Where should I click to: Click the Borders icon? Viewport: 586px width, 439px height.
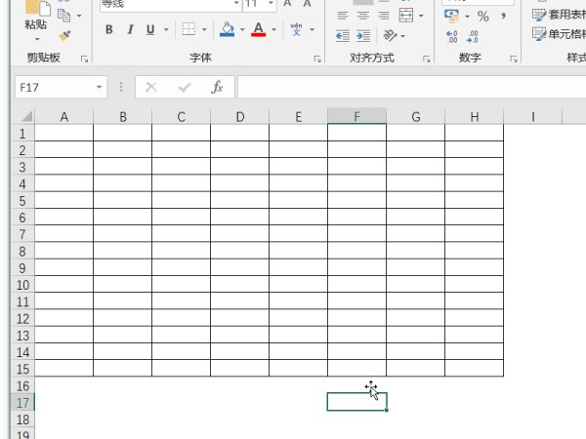tap(188, 29)
